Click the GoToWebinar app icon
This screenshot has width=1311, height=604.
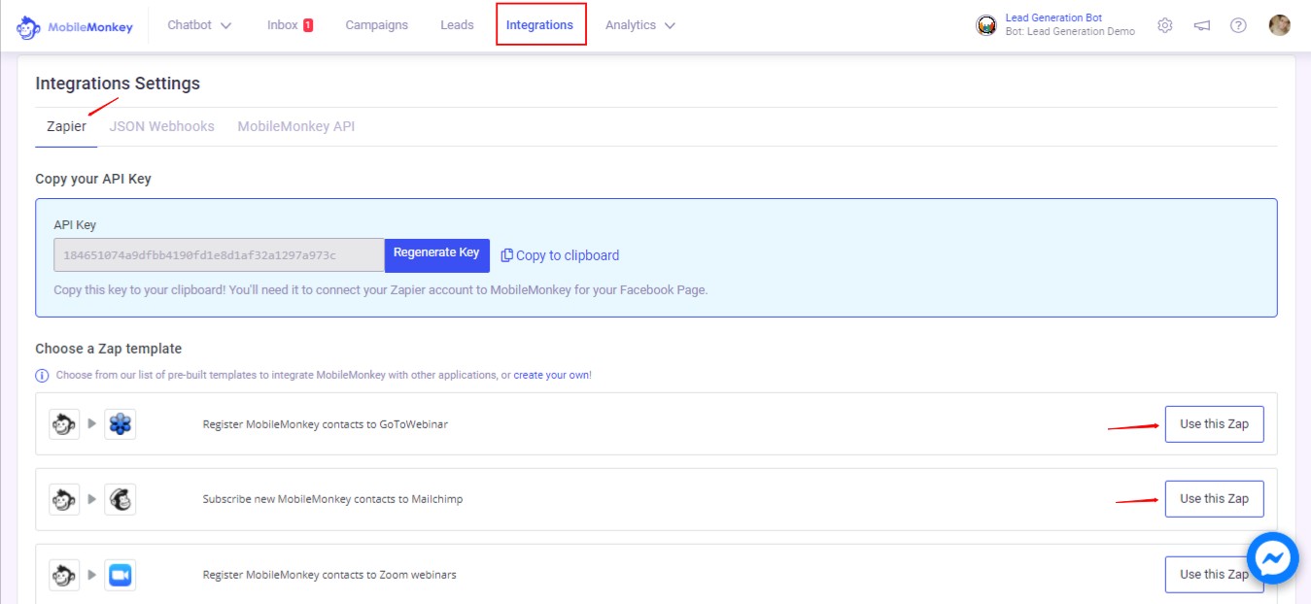click(x=120, y=424)
